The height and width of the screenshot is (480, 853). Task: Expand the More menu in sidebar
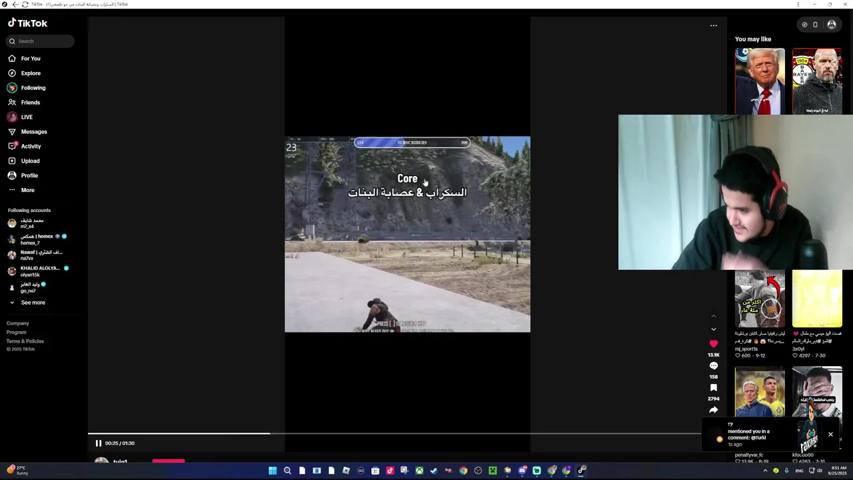click(x=27, y=190)
